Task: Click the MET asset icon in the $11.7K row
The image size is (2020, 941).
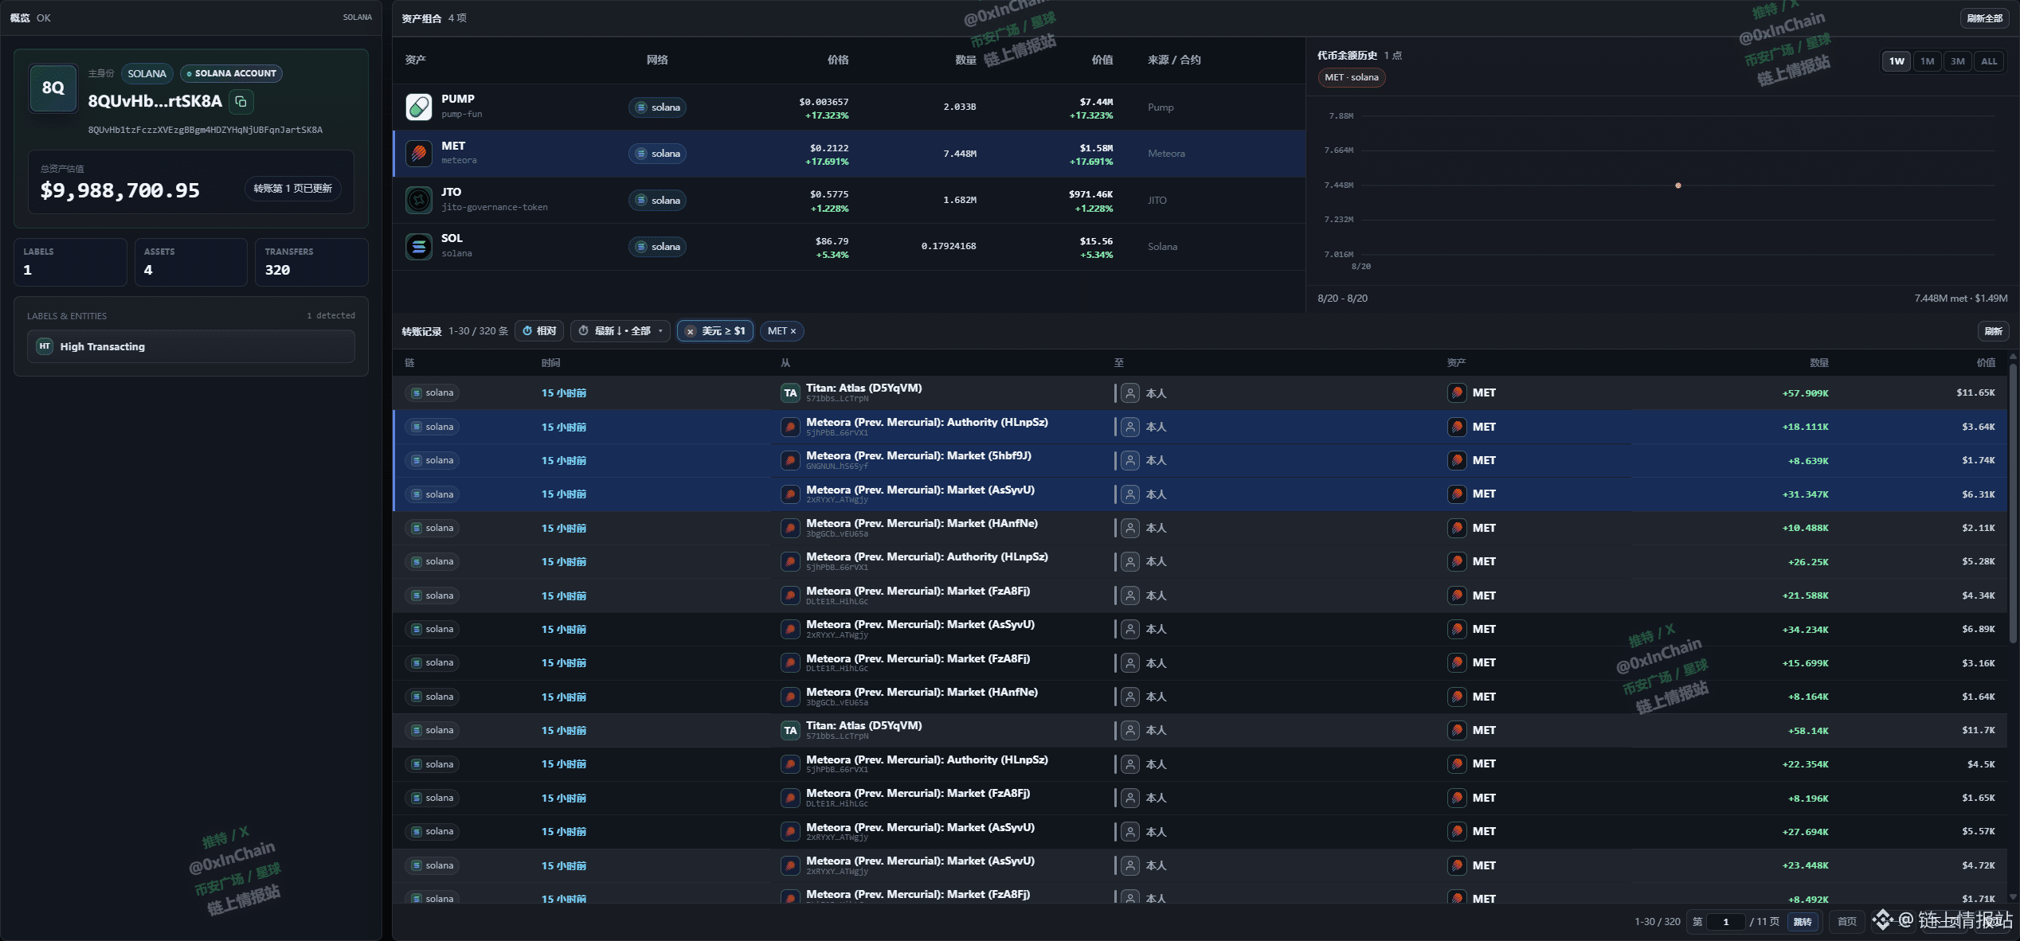Action: click(x=1457, y=730)
